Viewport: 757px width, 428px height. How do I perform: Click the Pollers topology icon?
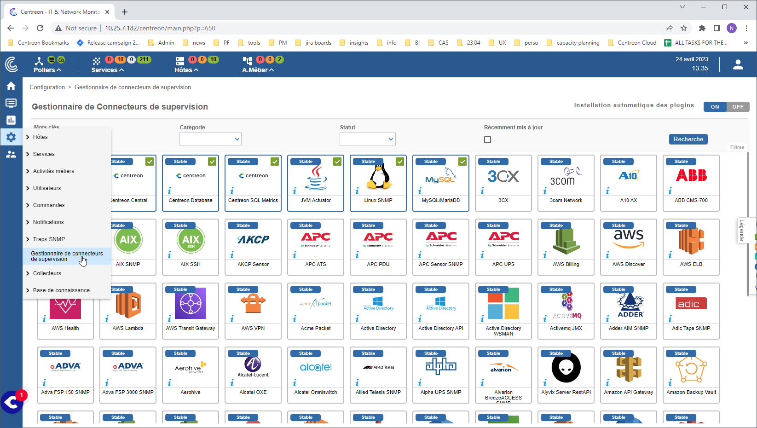tap(39, 61)
